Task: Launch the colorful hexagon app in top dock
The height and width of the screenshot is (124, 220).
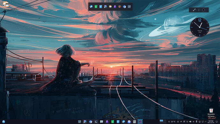Action: click(110, 6)
